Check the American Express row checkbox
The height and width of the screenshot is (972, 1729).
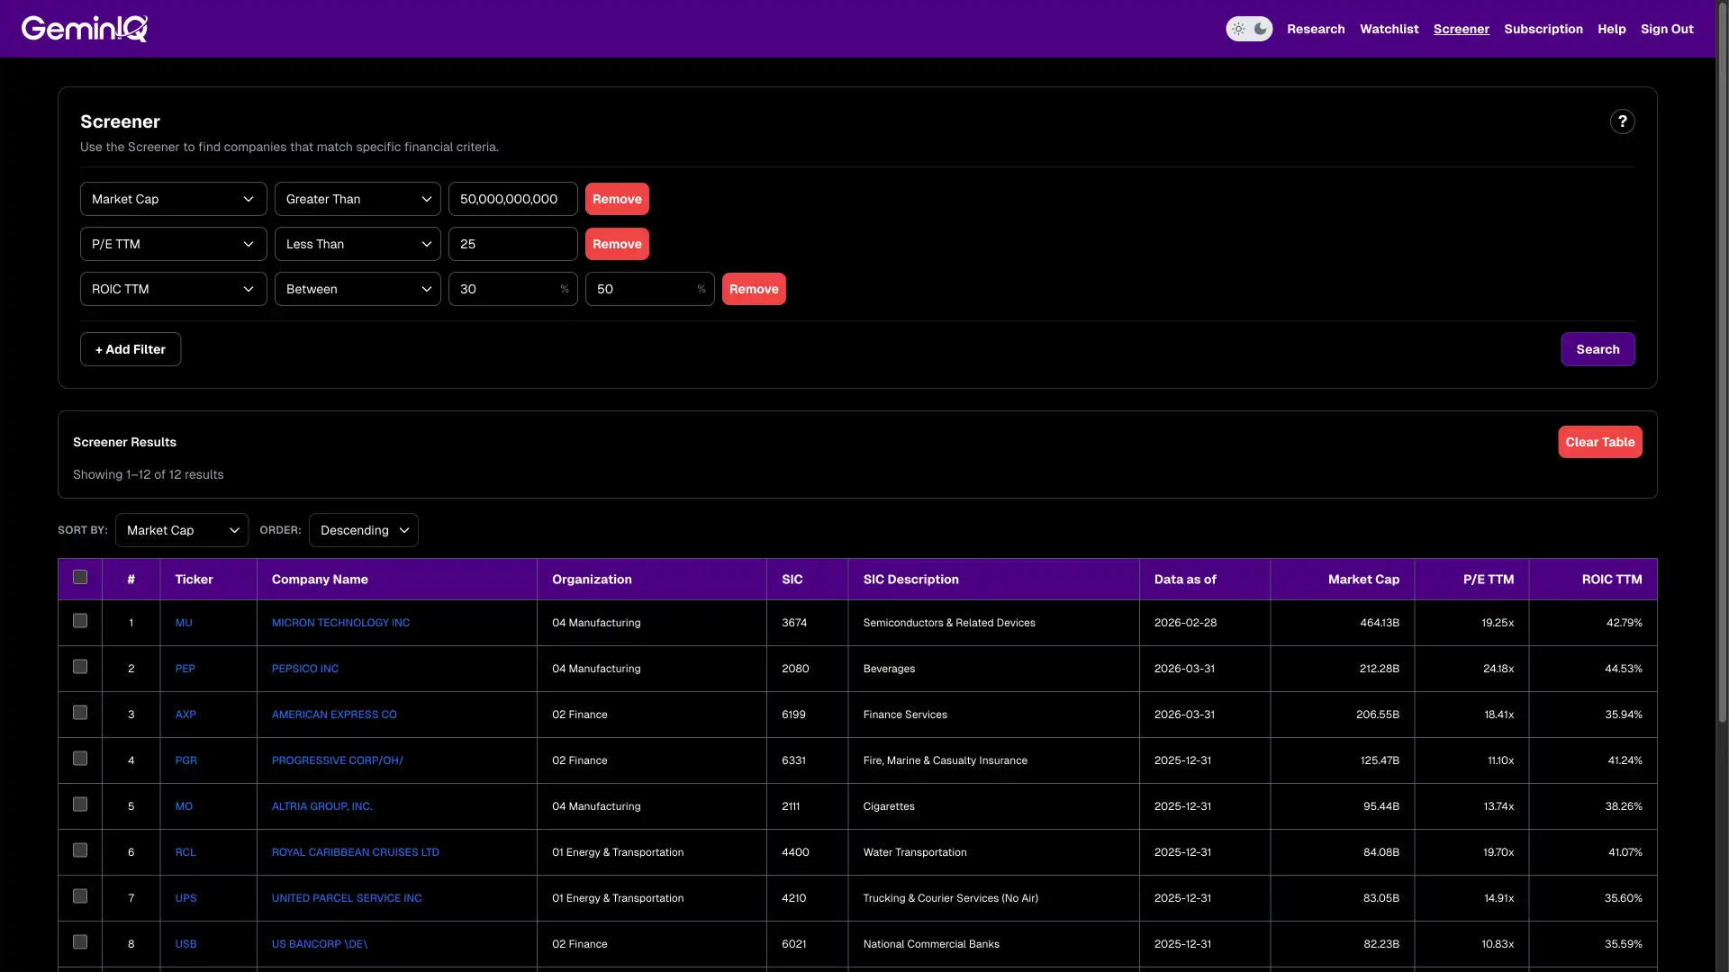(80, 713)
